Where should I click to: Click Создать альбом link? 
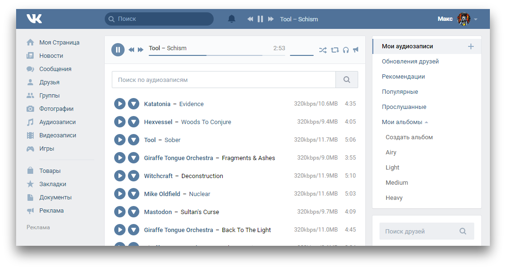[409, 137]
